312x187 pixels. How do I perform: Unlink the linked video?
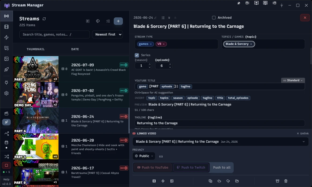tap(303, 134)
